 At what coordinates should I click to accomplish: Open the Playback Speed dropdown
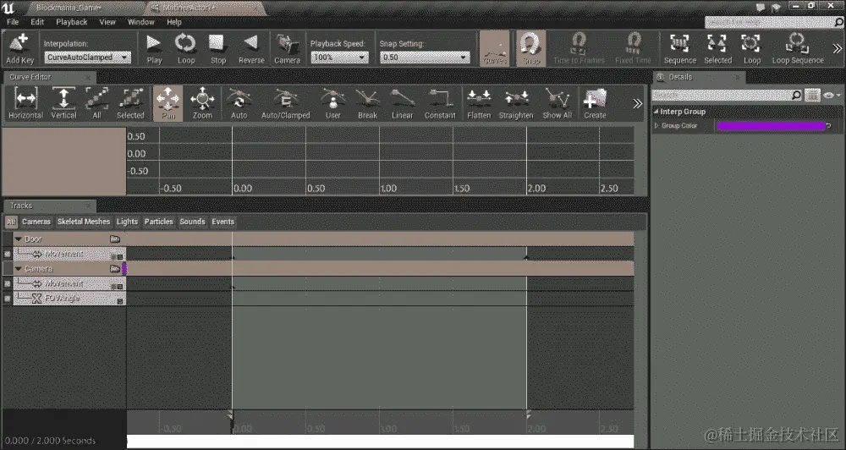[x=339, y=58]
